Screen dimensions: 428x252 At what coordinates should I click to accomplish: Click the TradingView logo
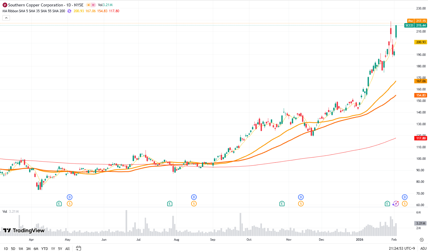coord(24,230)
